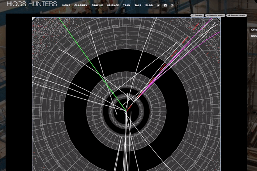This screenshot has width=257, height=171.
Task: Mark this image as Favorite
Action: 197,15
